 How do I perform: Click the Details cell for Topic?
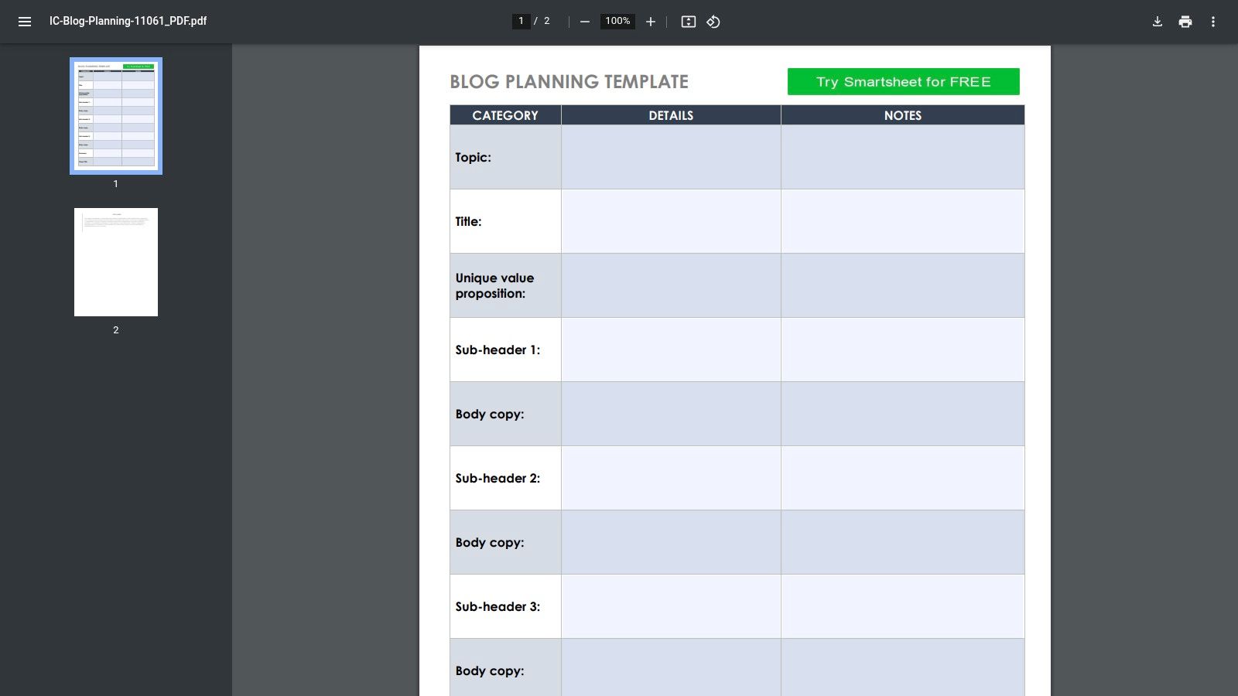670,156
